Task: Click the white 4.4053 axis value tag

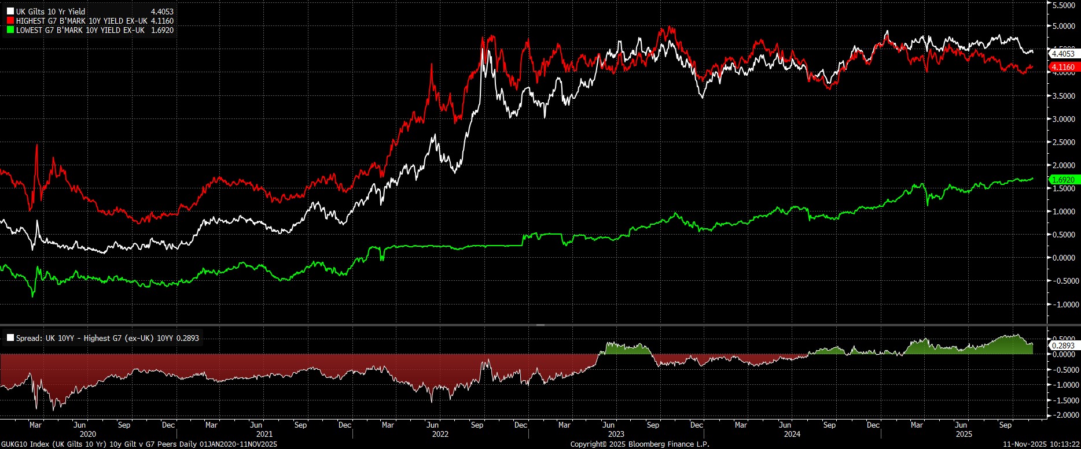Action: pos(1063,54)
